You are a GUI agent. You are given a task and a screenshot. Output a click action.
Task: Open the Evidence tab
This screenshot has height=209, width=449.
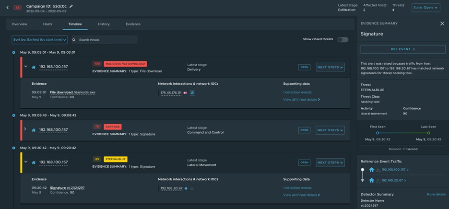coord(133,24)
